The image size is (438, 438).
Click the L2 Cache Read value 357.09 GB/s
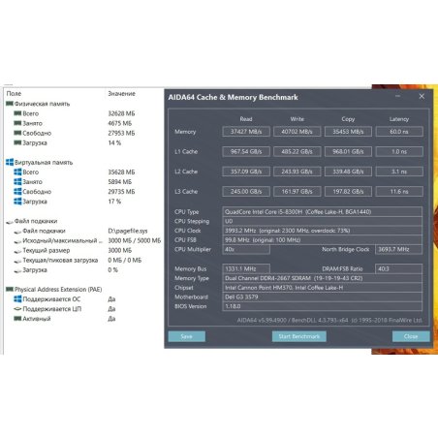point(246,172)
